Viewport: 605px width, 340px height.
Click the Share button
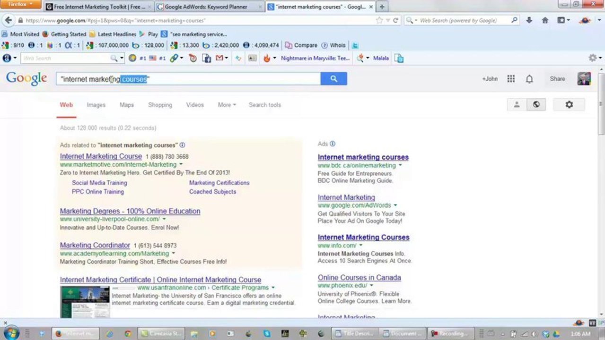click(557, 79)
